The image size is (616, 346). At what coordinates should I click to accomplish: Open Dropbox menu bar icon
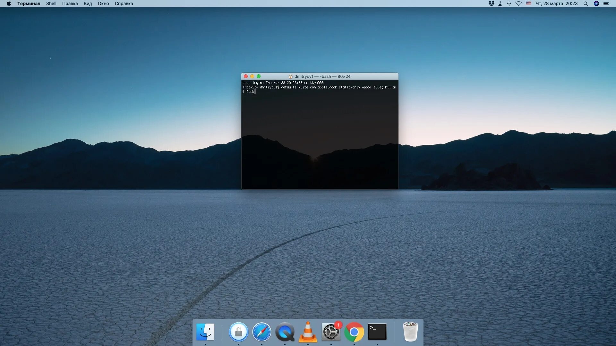[x=491, y=4]
